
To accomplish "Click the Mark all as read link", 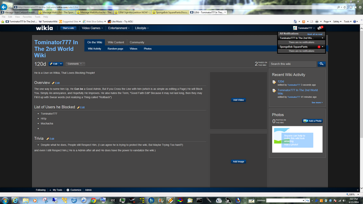I will pos(315,34).
